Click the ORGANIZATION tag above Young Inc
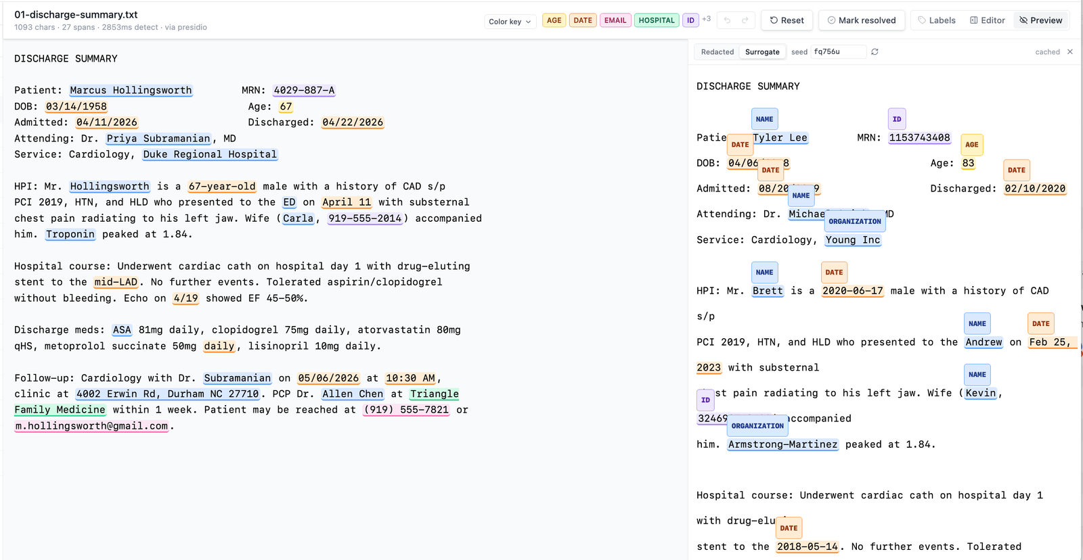1083x560 pixels. [x=855, y=221]
